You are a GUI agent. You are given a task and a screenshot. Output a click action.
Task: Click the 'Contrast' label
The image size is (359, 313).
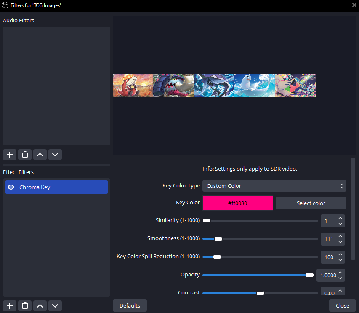tap(189, 293)
